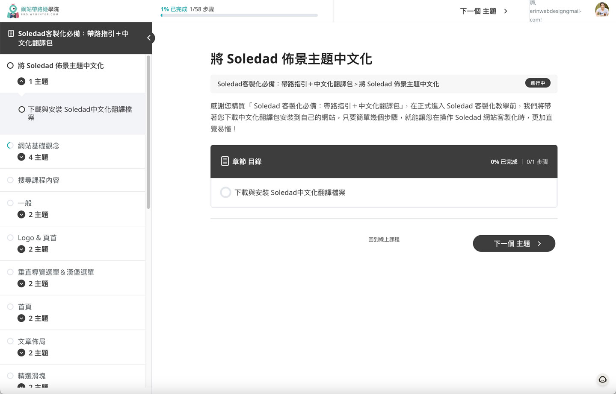616x394 pixels.
Task: Click status circle beside 首頁
Action: (x=10, y=306)
